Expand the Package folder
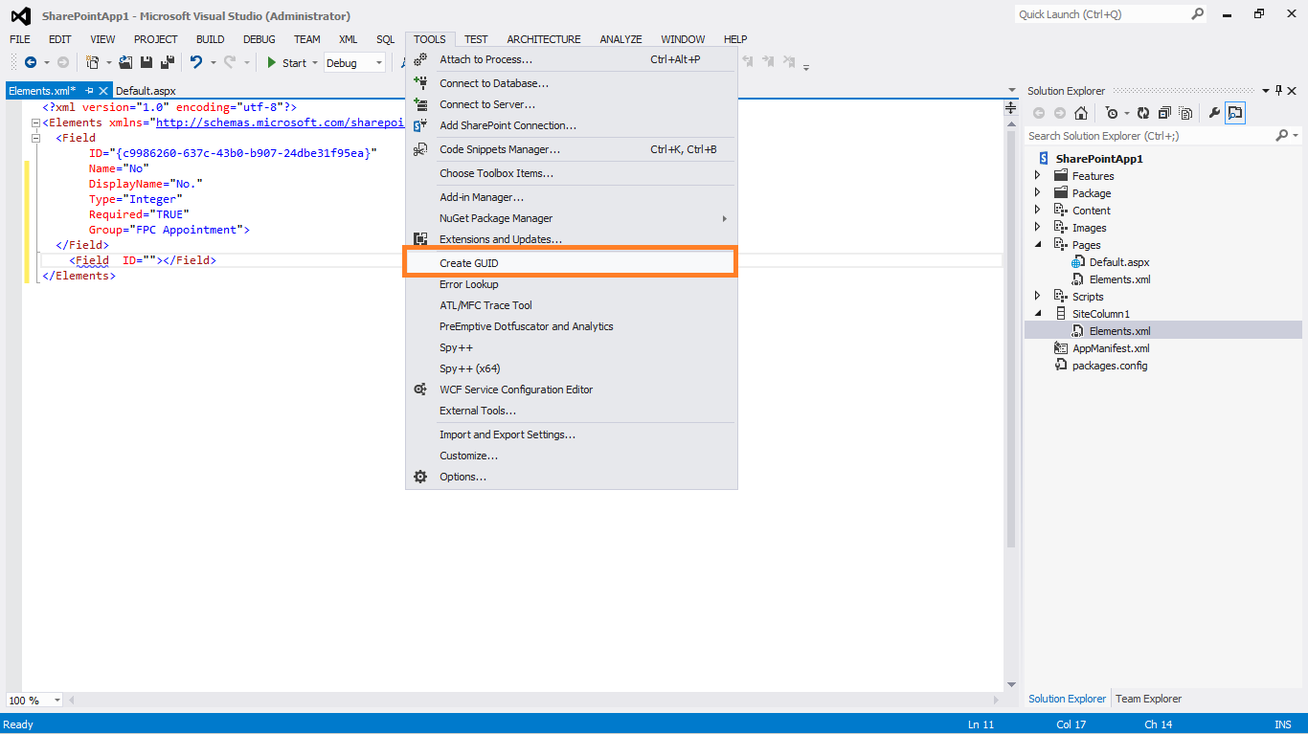The height and width of the screenshot is (735, 1308). coord(1038,193)
